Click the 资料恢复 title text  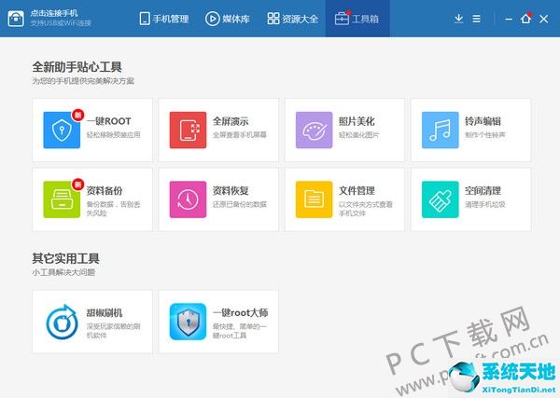coord(231,190)
